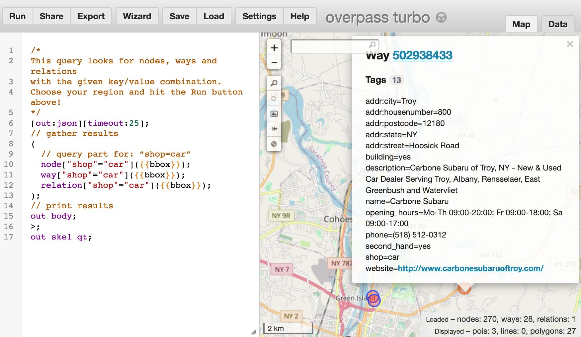Zoom in on the map
The width and height of the screenshot is (581, 337).
(x=274, y=48)
